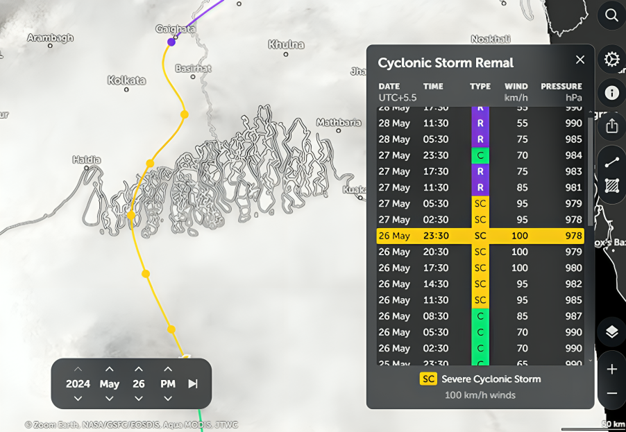Jump to latest time with skip button

(x=193, y=383)
